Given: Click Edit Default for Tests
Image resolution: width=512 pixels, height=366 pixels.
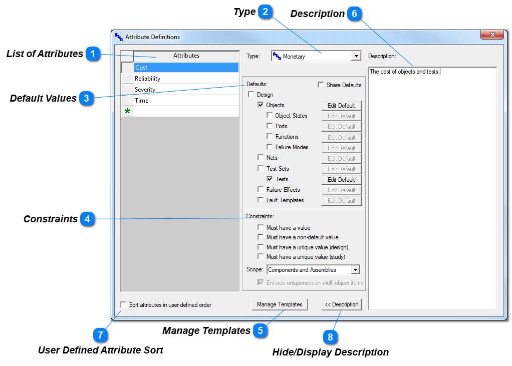Looking at the screenshot, I should 341,179.
